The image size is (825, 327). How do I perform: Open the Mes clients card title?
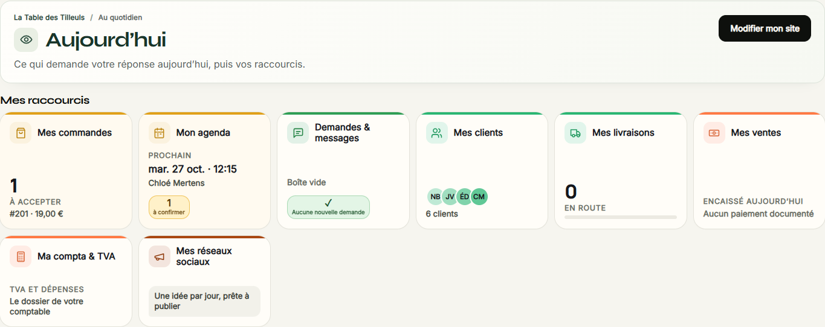[x=478, y=133]
